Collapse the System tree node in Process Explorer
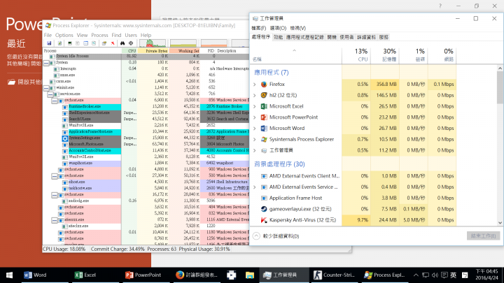 [46, 63]
